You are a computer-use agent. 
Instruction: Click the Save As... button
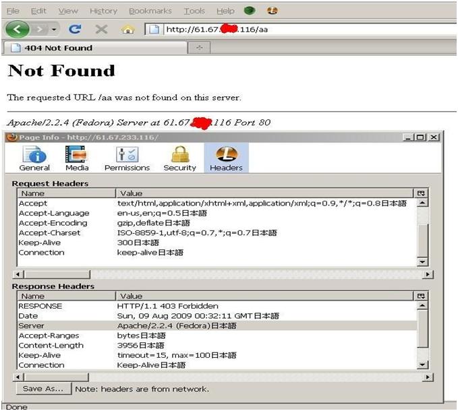[x=43, y=389]
